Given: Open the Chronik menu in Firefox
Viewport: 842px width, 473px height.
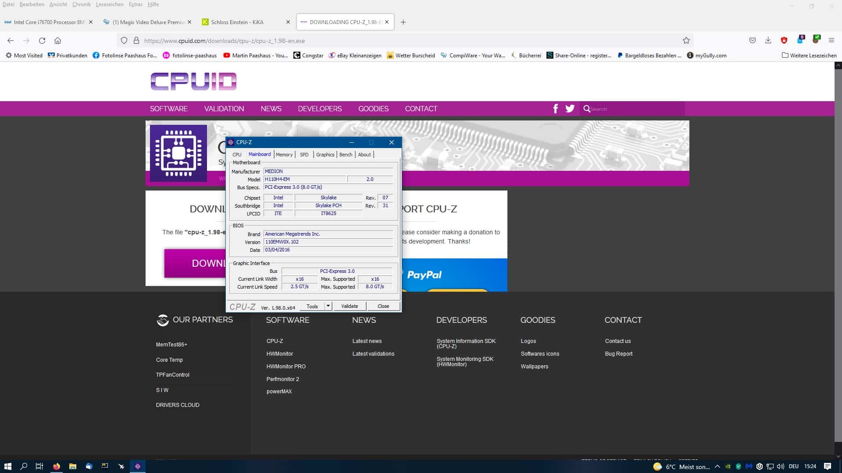Looking at the screenshot, I should [x=81, y=4].
